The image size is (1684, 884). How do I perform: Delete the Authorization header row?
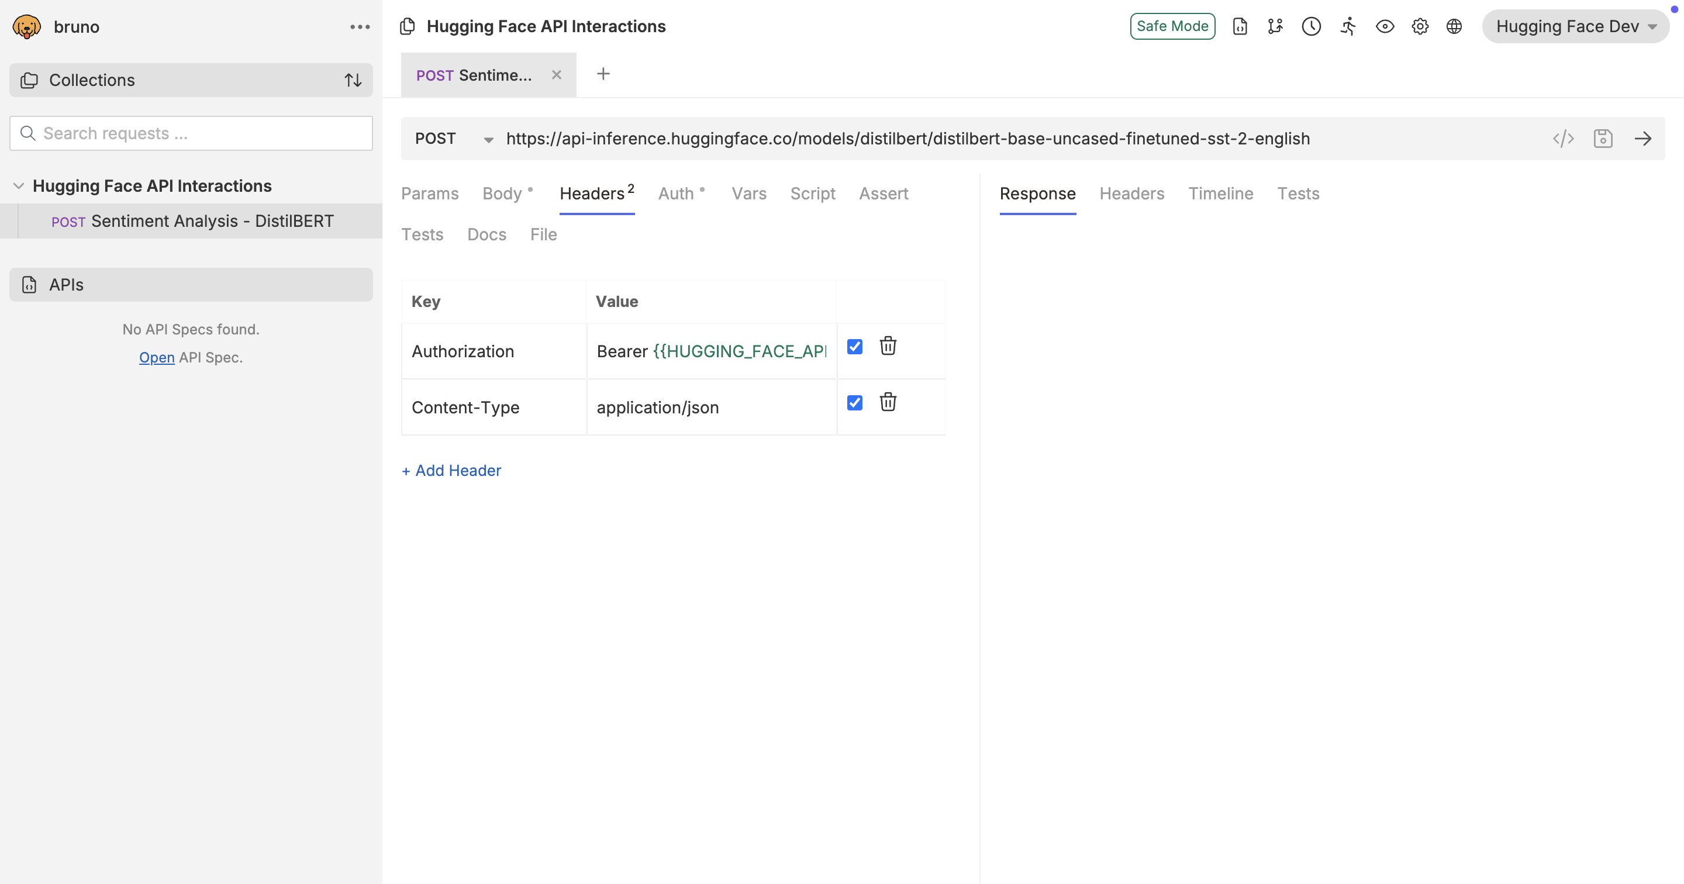pos(888,346)
